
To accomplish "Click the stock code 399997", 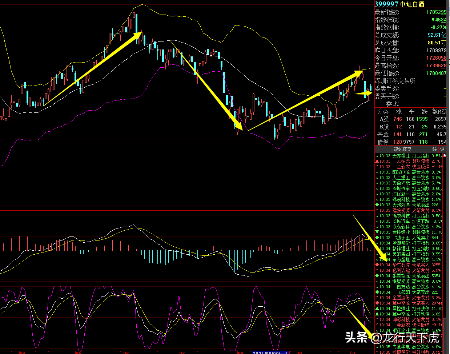I will pyautogui.click(x=386, y=4).
